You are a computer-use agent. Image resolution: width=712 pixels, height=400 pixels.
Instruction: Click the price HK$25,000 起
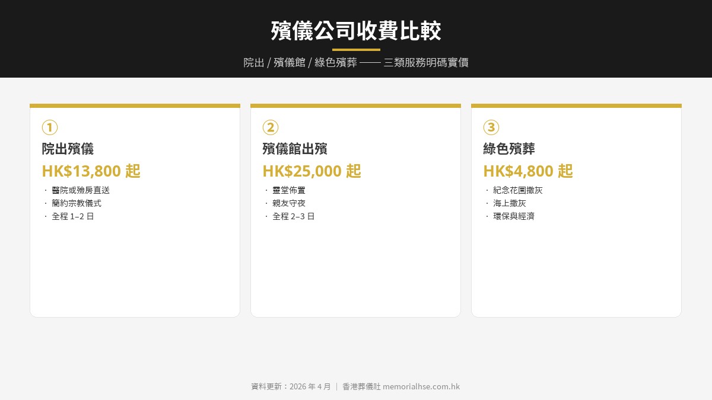(x=311, y=171)
